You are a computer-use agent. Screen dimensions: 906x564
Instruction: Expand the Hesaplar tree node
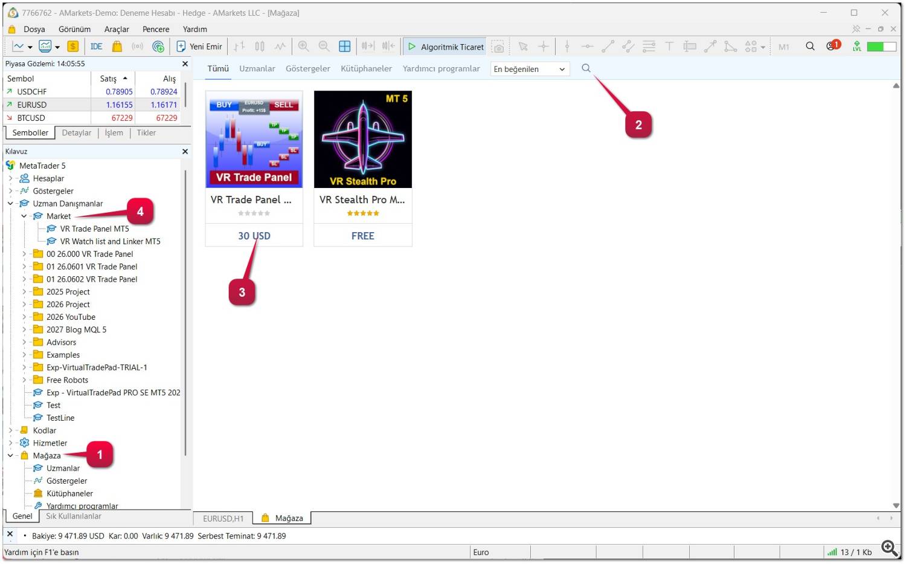pos(10,178)
